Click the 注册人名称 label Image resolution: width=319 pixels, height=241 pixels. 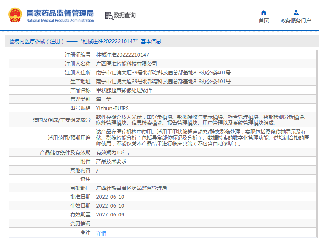coord(78,64)
